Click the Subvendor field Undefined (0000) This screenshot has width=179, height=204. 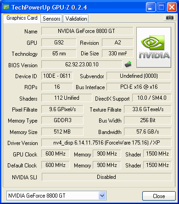pyautogui.click(x=139, y=76)
